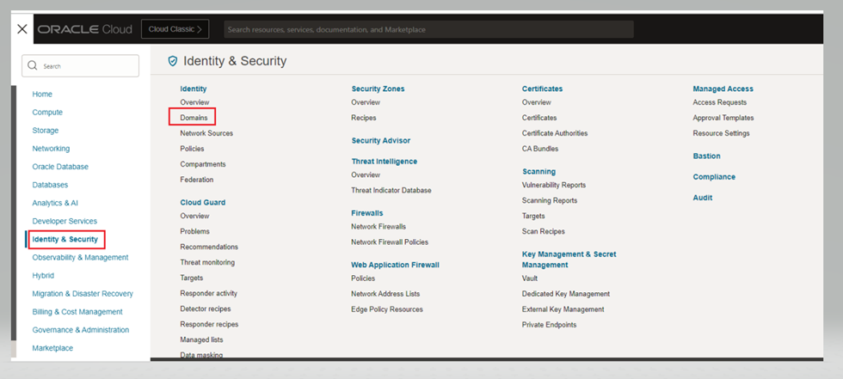Open Resource Settings link
843x379 pixels.
tap(721, 133)
